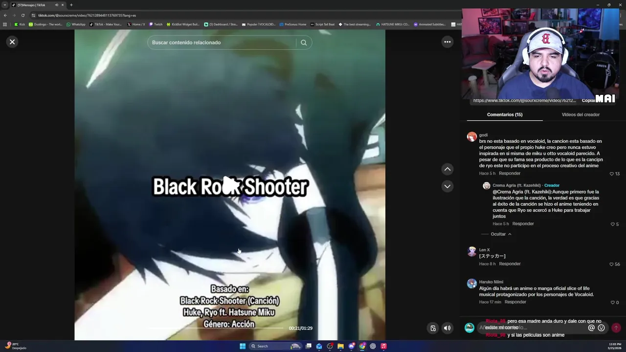Close the TikTok video viewer with X
Image resolution: width=626 pixels, height=352 pixels.
12,42
